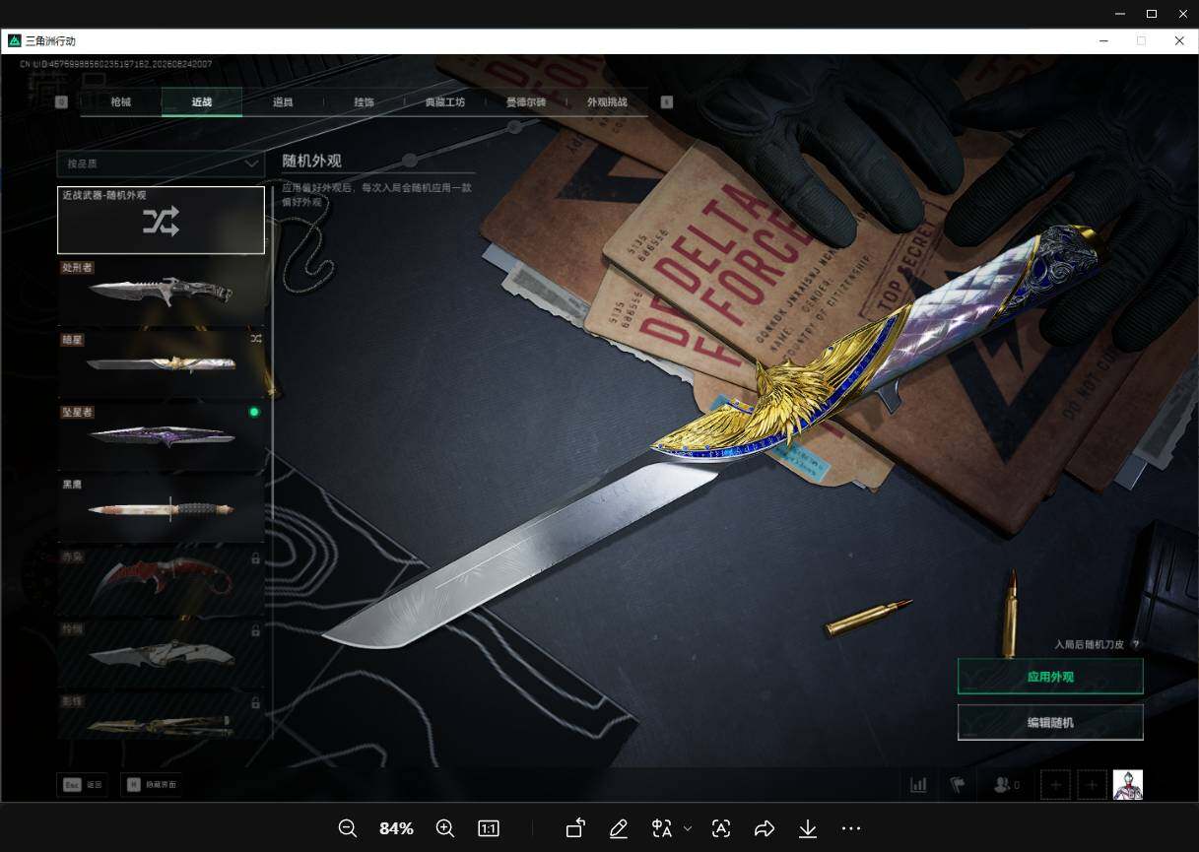Select the 坠星者 knife skin

click(x=161, y=435)
